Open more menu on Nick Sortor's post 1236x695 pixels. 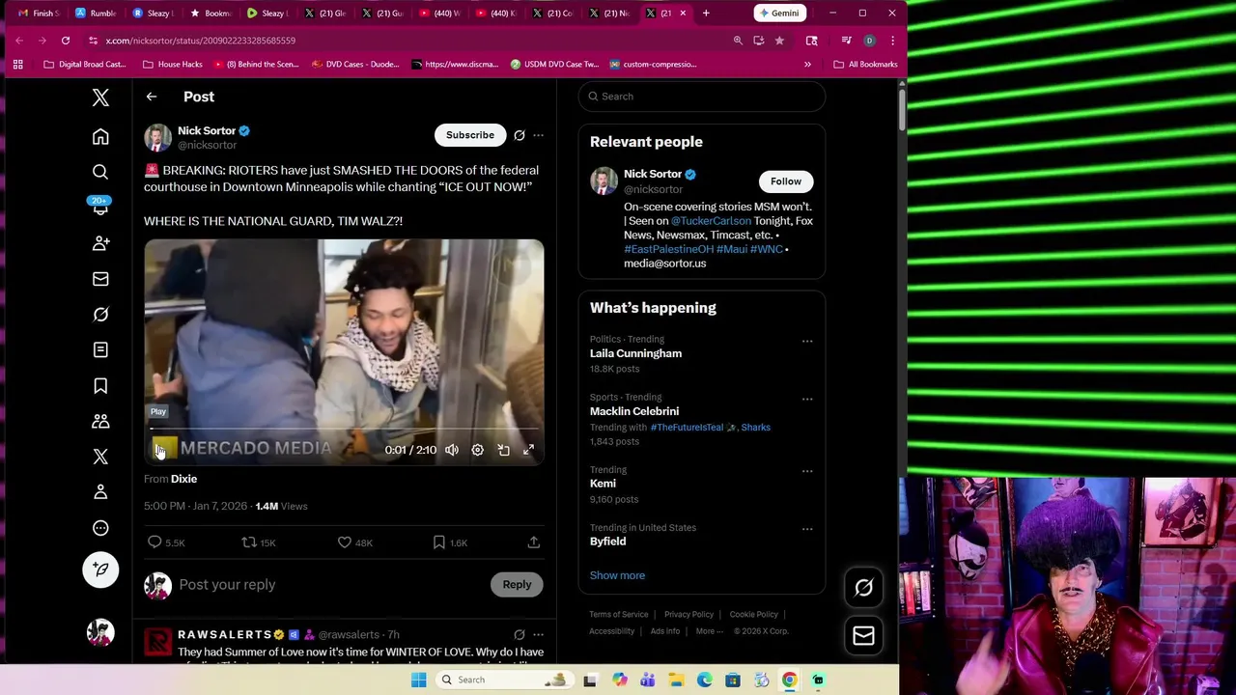point(539,135)
